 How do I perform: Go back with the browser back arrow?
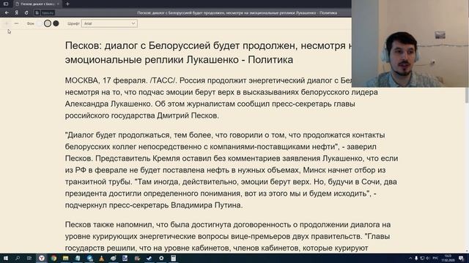pyautogui.click(x=7, y=13)
